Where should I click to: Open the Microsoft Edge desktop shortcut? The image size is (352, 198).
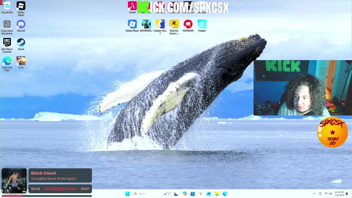click(7, 64)
